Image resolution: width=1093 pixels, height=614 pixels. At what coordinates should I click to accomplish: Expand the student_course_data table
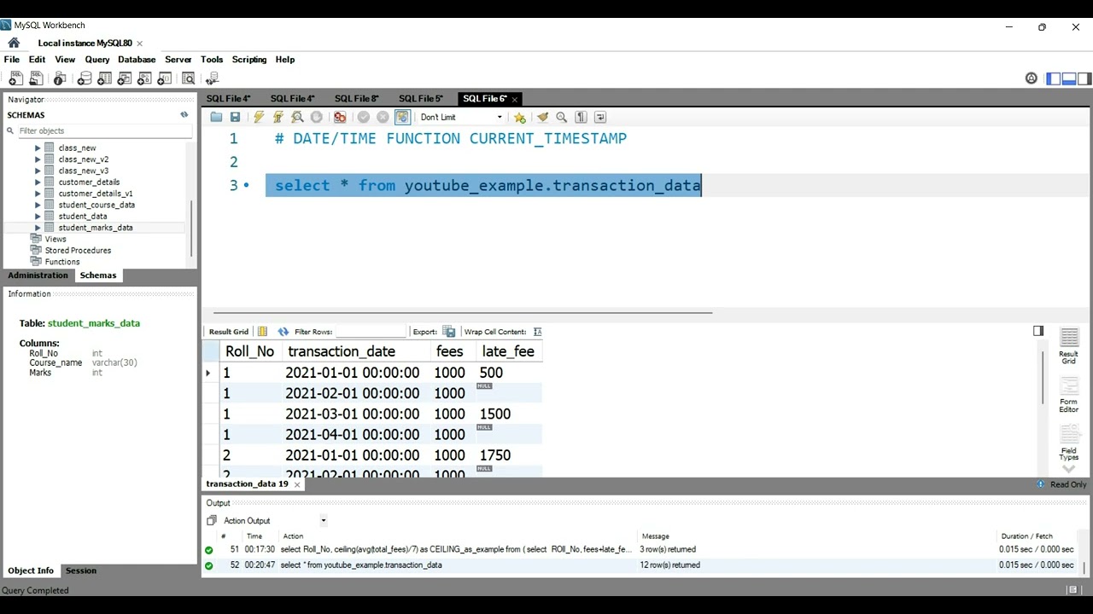(38, 205)
